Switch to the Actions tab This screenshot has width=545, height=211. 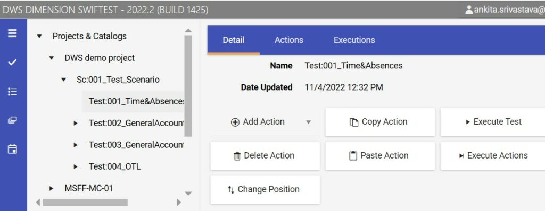289,40
